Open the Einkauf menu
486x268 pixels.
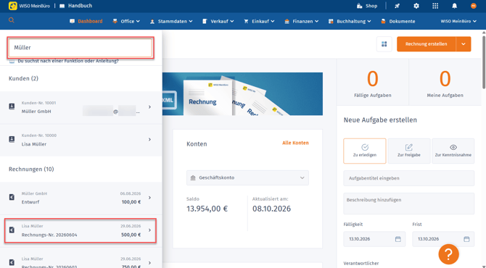point(259,21)
